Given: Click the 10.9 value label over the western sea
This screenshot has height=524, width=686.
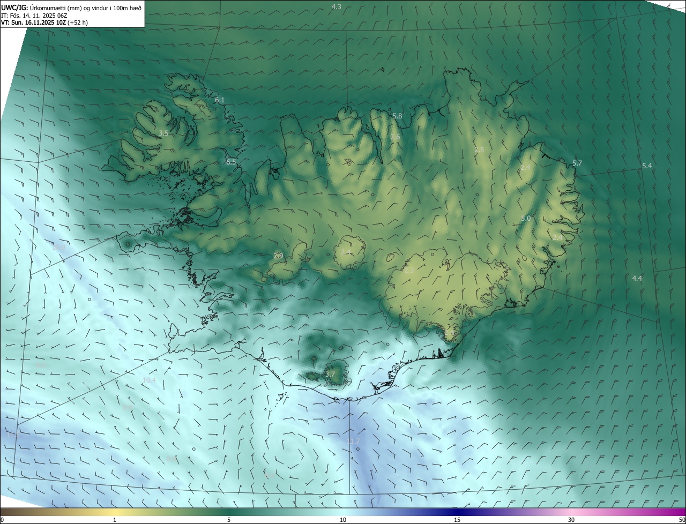Looking at the screenshot, I should pyautogui.click(x=58, y=247).
